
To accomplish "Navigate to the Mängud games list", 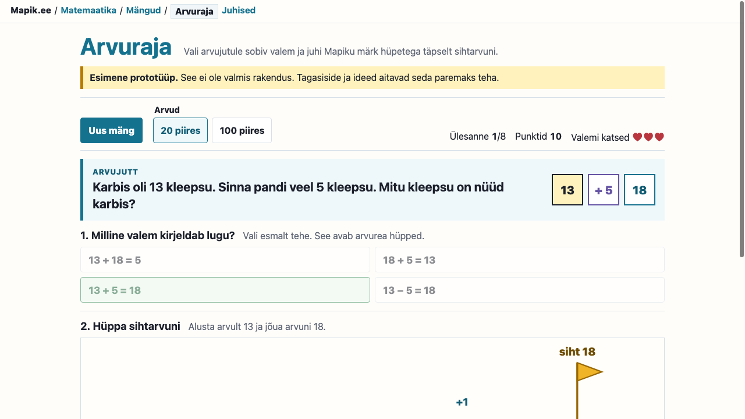I will [x=143, y=10].
